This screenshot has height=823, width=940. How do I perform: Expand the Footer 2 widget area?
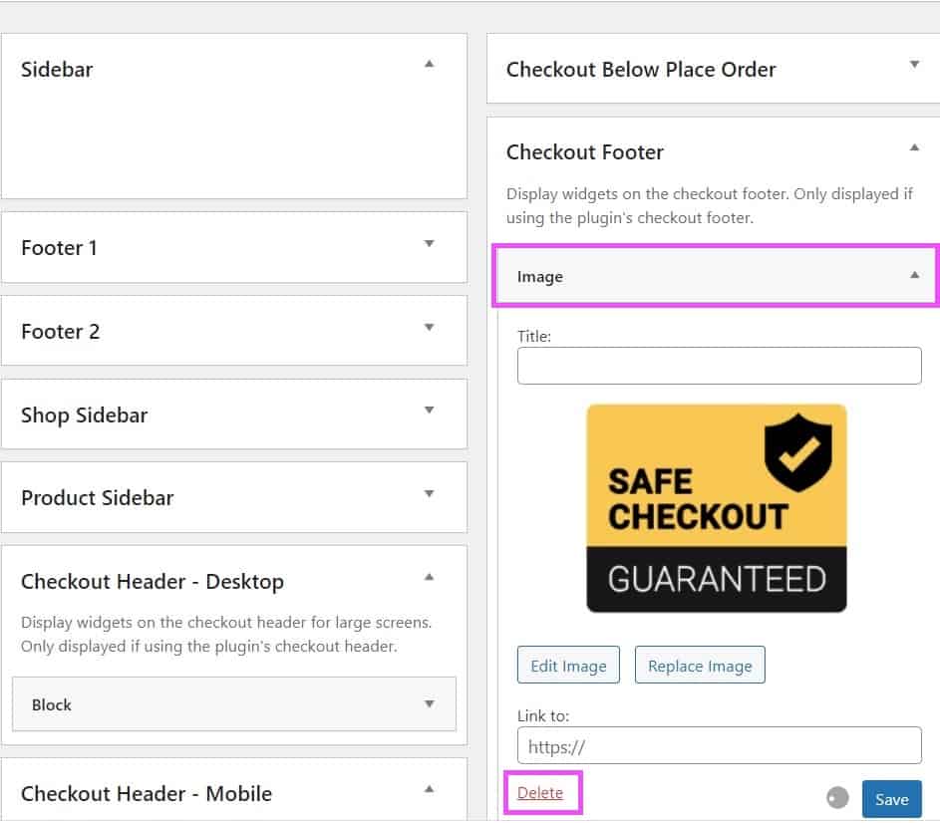[429, 327]
